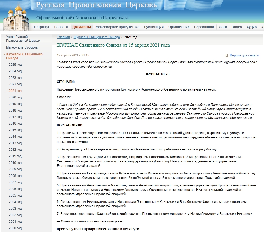
Task: Click the Справка: label
Action: tap(64, 97)
